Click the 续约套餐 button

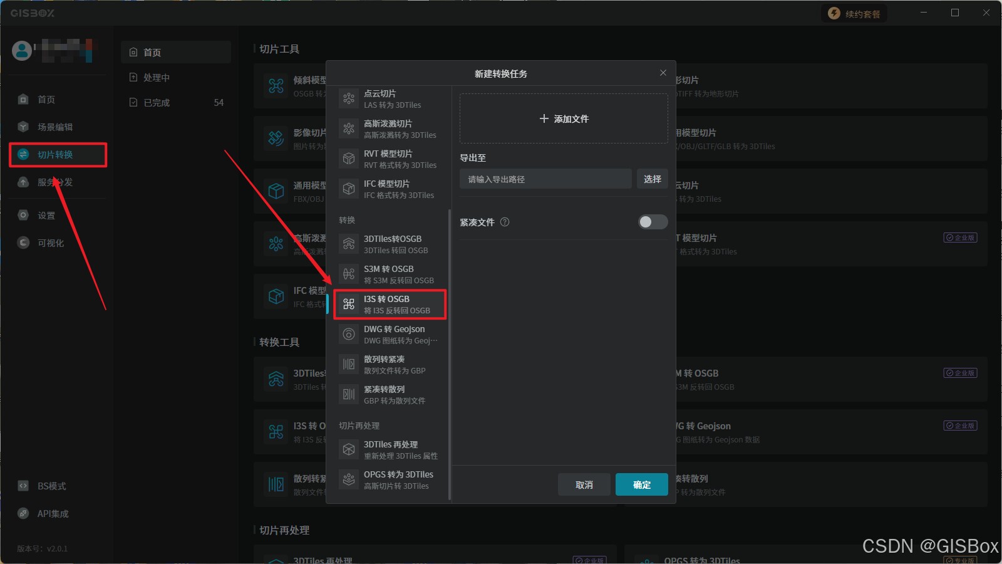(854, 13)
